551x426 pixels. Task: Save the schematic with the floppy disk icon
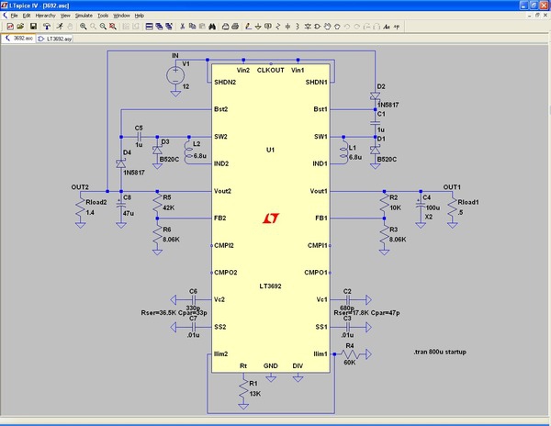31,27
